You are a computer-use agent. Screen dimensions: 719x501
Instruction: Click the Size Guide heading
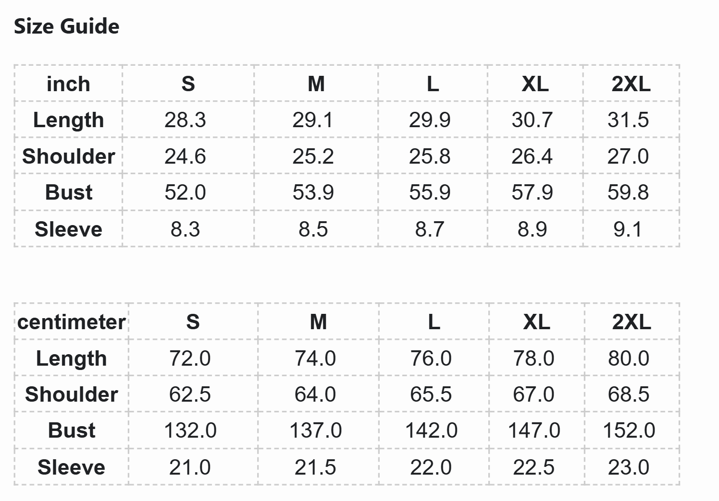pyautogui.click(x=66, y=26)
